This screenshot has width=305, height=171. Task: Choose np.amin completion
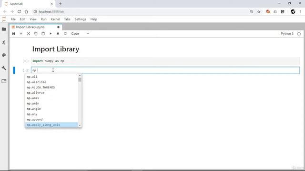(52, 104)
